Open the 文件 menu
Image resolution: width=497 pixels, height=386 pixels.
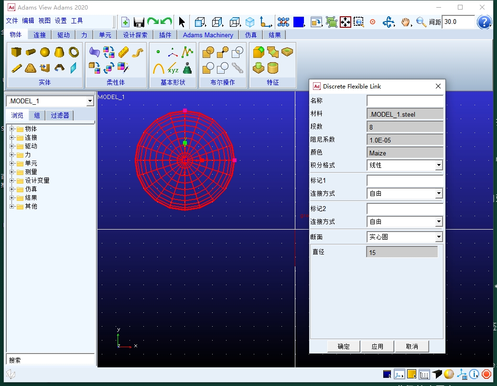(12, 21)
